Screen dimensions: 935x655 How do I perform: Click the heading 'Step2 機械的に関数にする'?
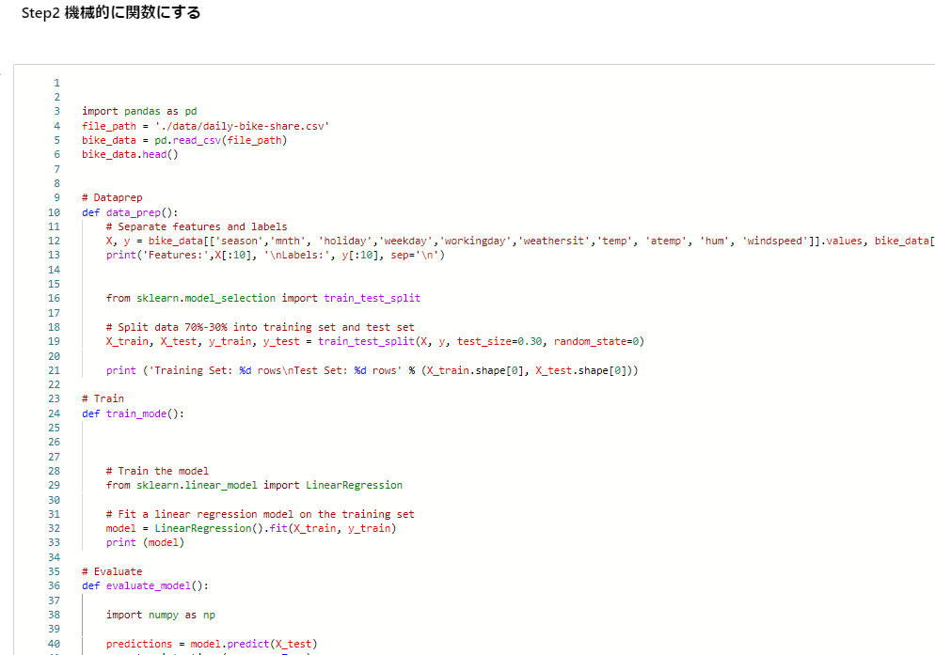point(111,12)
